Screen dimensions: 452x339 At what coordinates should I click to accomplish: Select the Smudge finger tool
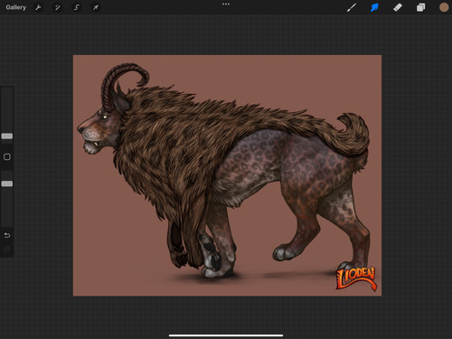pos(374,7)
